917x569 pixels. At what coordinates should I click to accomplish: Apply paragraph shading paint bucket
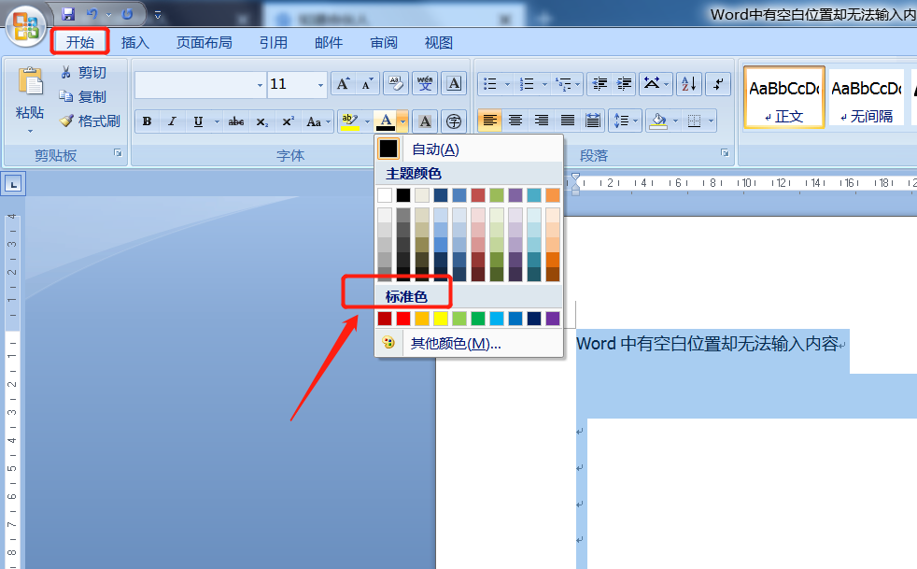(x=658, y=121)
